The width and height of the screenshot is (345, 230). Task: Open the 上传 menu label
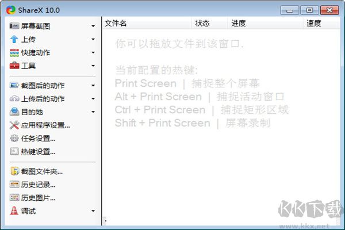click(28, 40)
